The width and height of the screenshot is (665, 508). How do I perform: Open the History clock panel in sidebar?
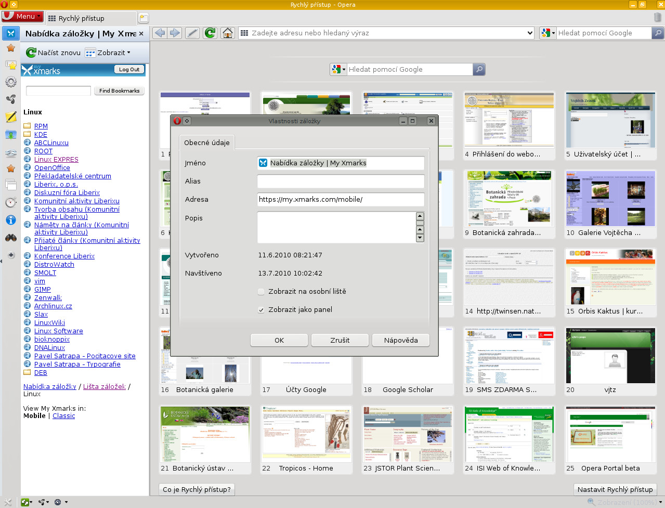pos(10,202)
